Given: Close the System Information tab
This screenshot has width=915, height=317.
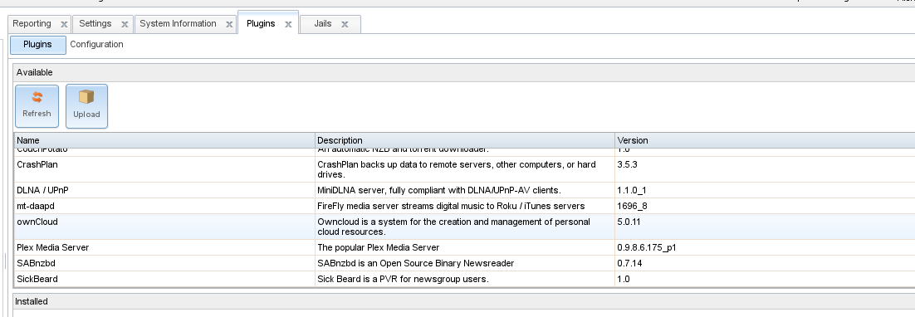Looking at the screenshot, I should [229, 24].
